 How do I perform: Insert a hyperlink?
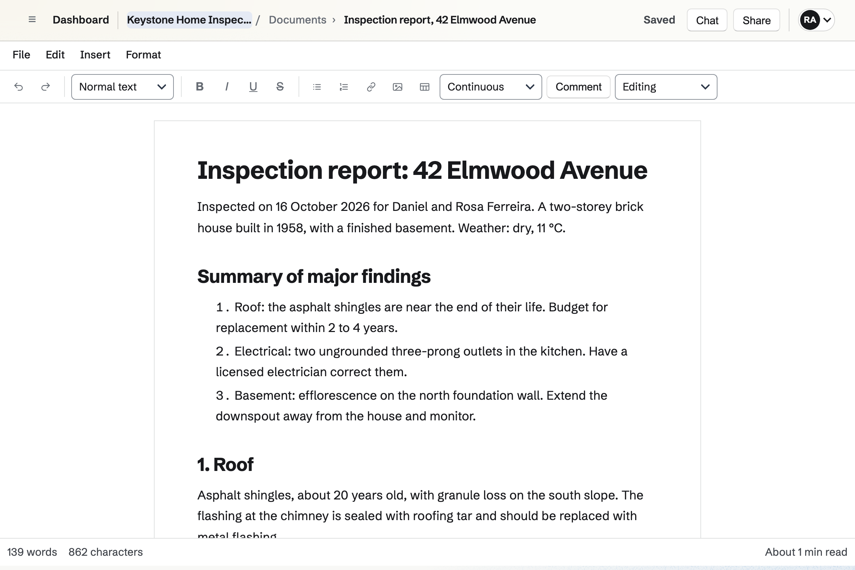pyautogui.click(x=371, y=87)
